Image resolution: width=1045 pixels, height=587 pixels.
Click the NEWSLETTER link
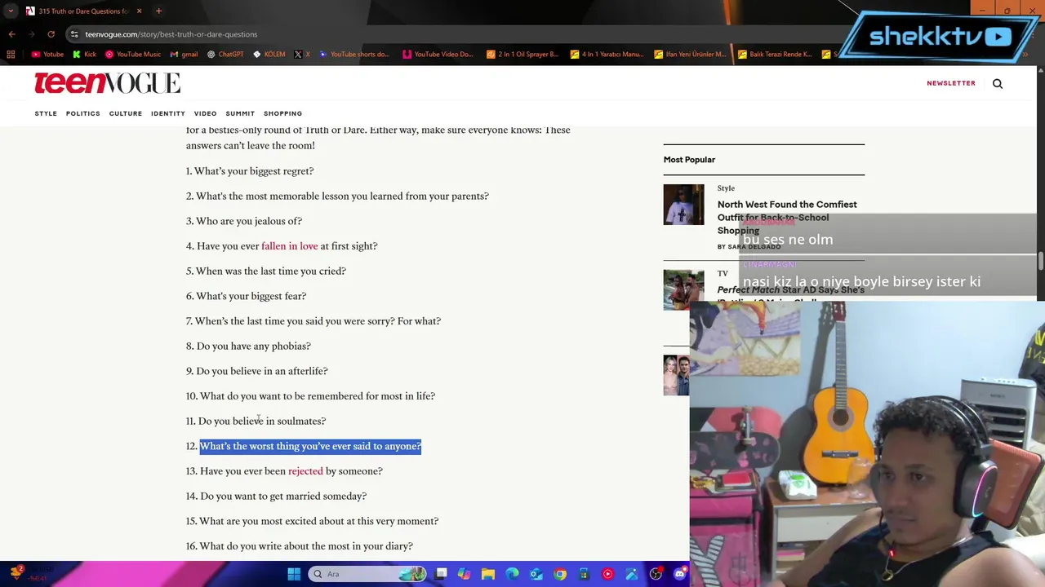951,83
